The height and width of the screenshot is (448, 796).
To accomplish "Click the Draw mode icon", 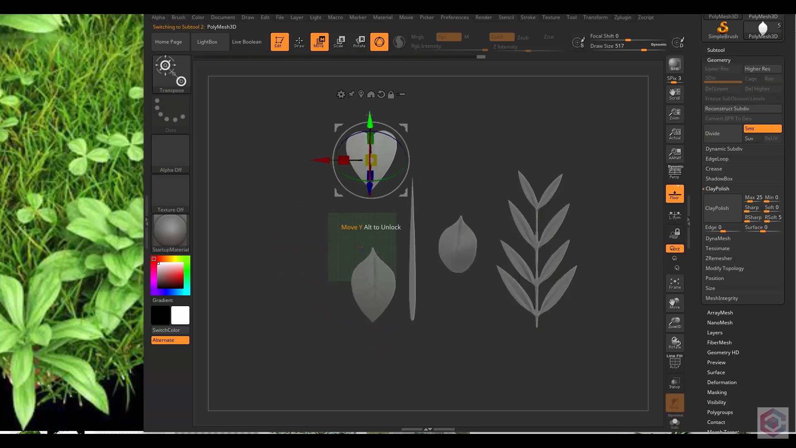I will point(299,41).
